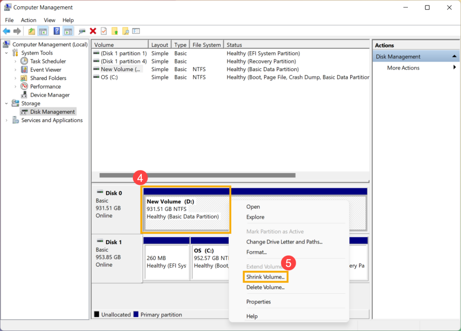
Task: Choose Shrink Volume from context menu
Action: tap(265, 277)
